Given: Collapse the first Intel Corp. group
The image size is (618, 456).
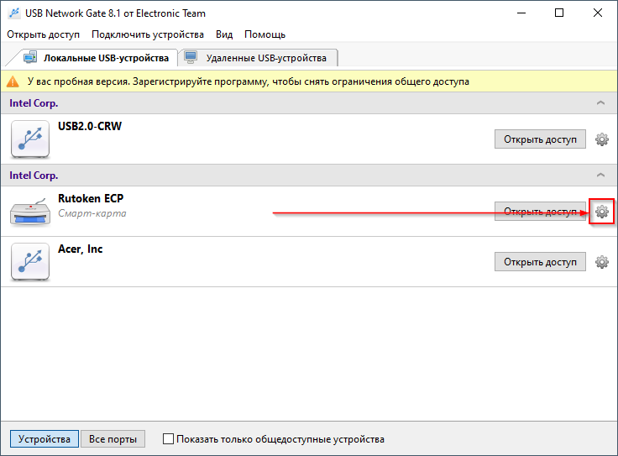Looking at the screenshot, I should pos(600,102).
